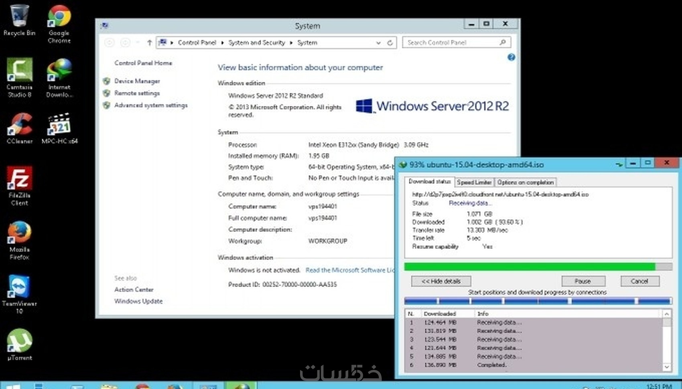This screenshot has height=389, width=682.
Task: Open Internet Download Manager desktop shortcut
Action: [x=59, y=77]
